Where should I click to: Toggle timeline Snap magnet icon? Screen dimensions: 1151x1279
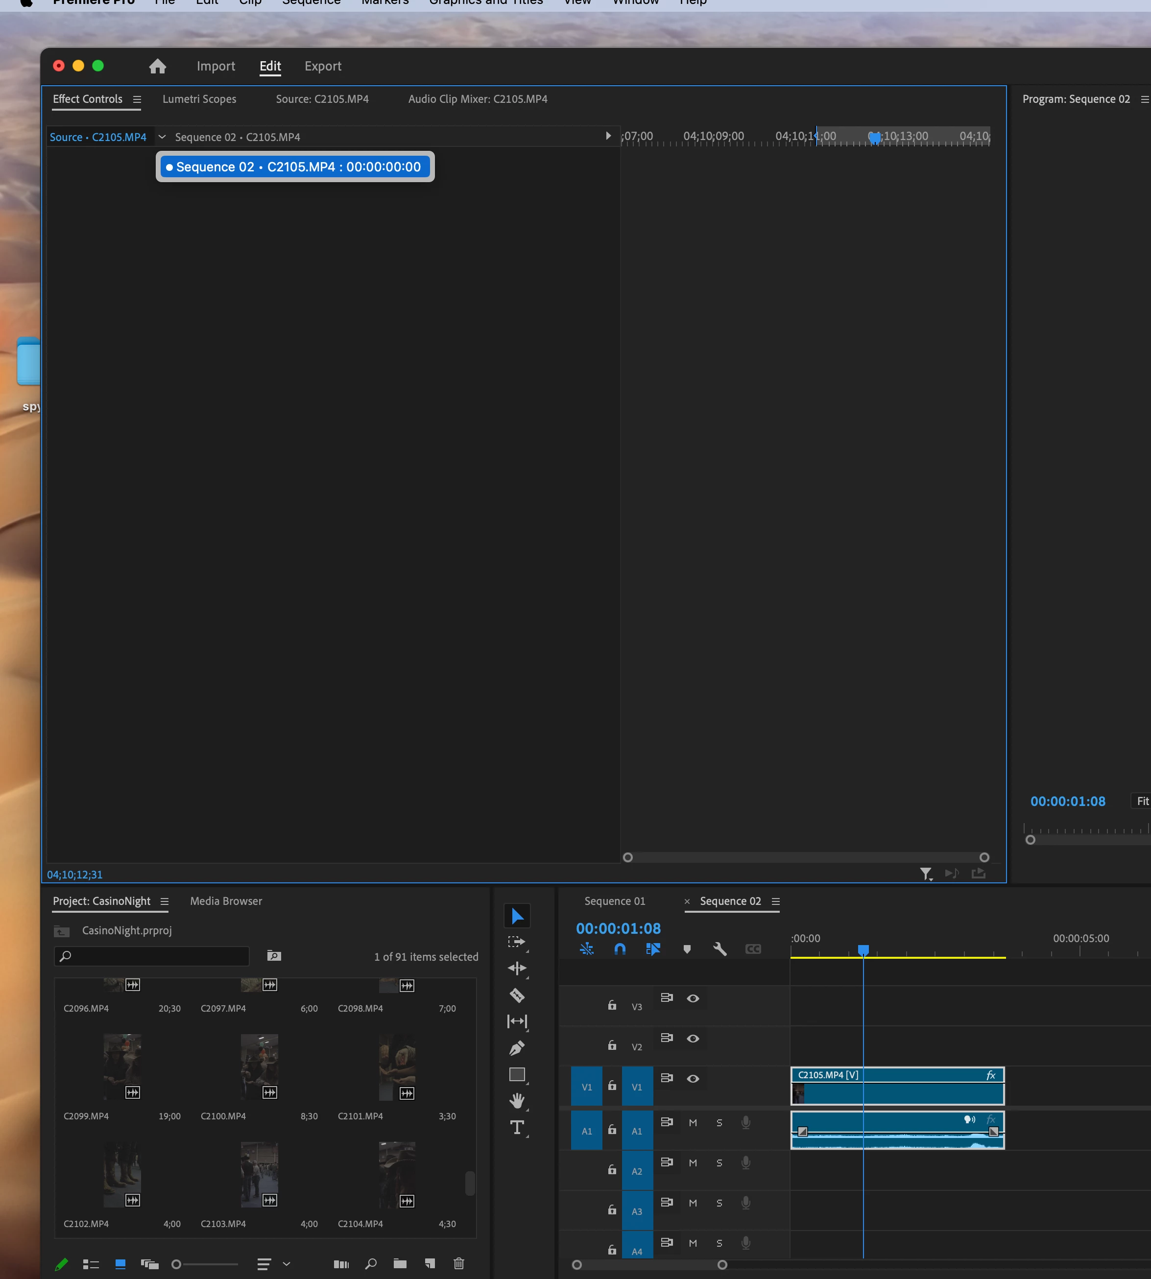click(x=620, y=949)
